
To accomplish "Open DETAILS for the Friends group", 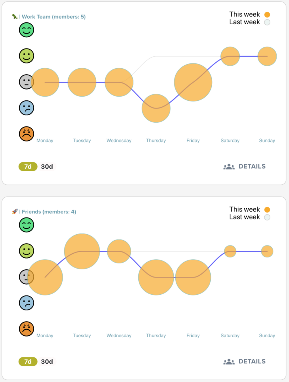I will (245, 361).
